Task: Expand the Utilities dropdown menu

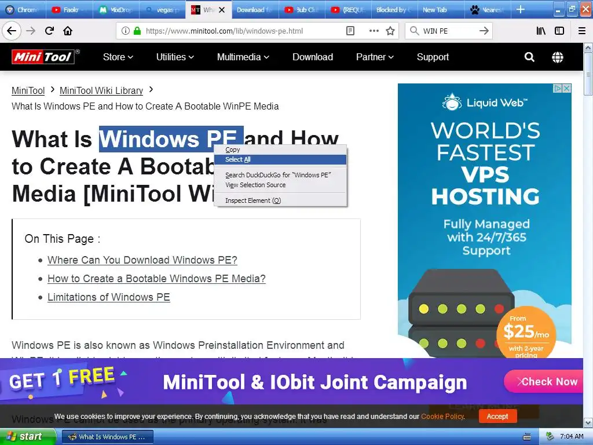Action: tap(175, 57)
